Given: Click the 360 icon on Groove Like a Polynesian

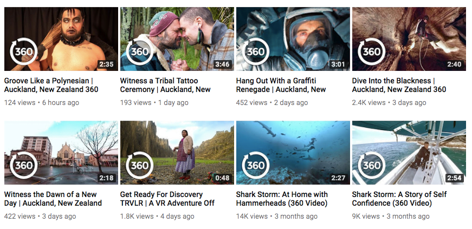Looking at the screenshot, I should coord(24,51).
